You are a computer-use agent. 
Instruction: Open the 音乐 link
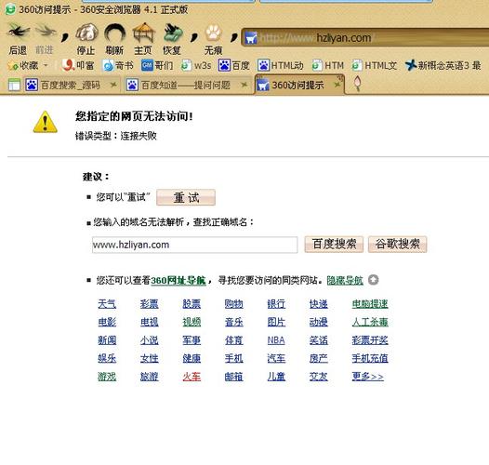click(x=234, y=322)
